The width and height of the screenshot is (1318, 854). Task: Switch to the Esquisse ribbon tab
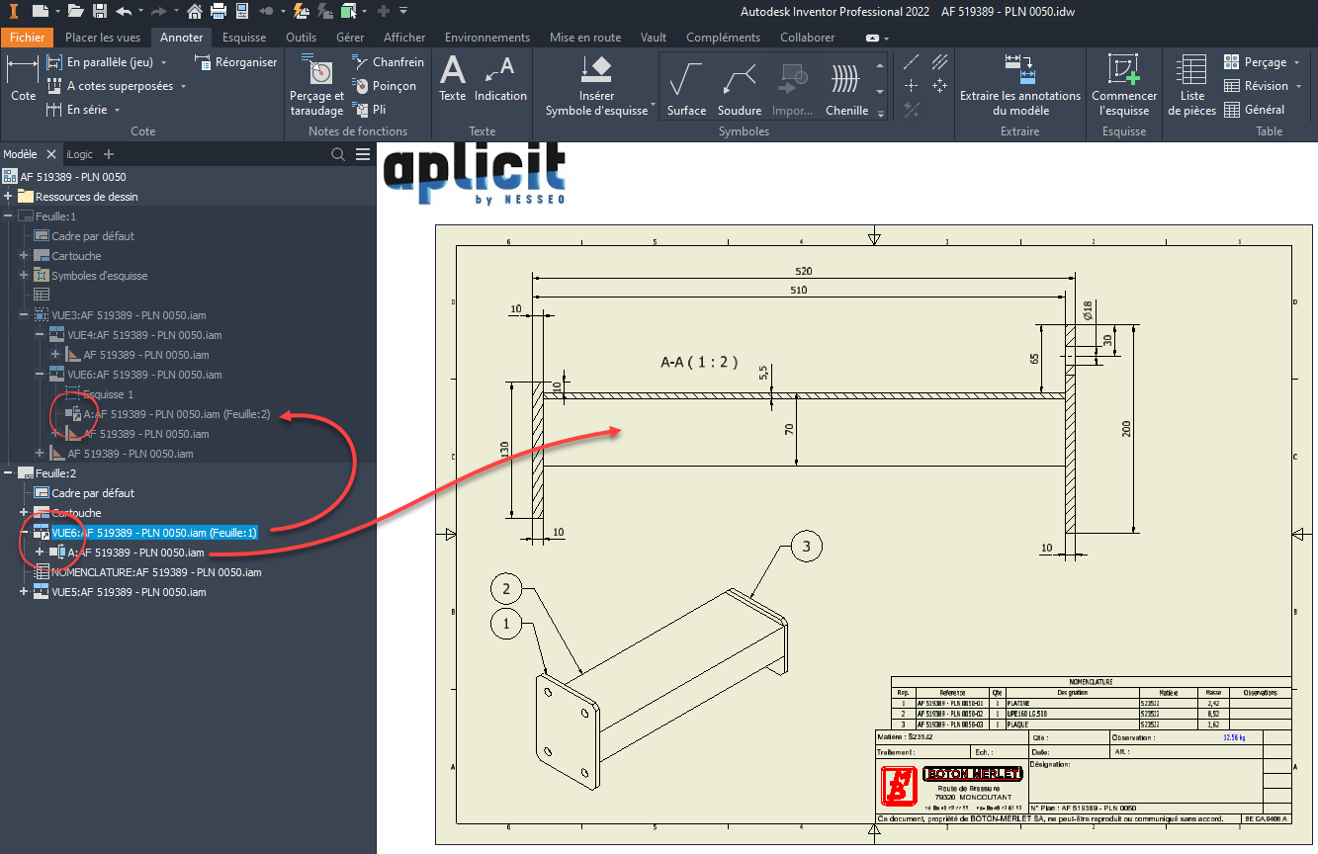click(x=243, y=38)
